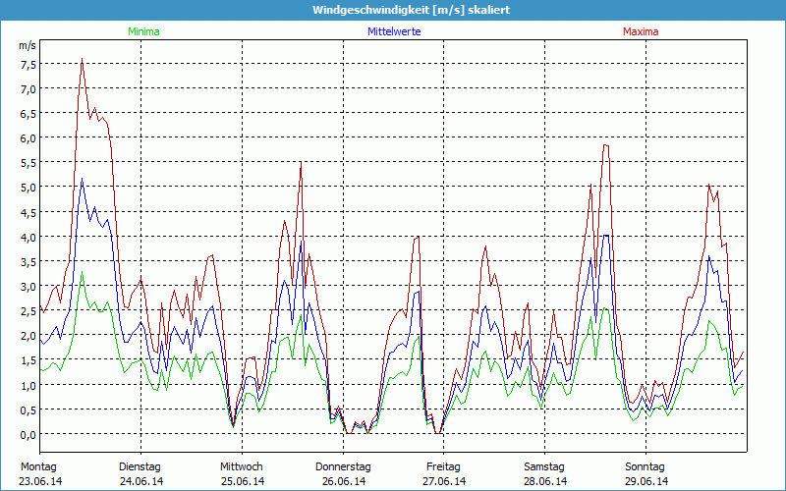
Task: Click the Dienstag day label
Action: click(x=140, y=467)
